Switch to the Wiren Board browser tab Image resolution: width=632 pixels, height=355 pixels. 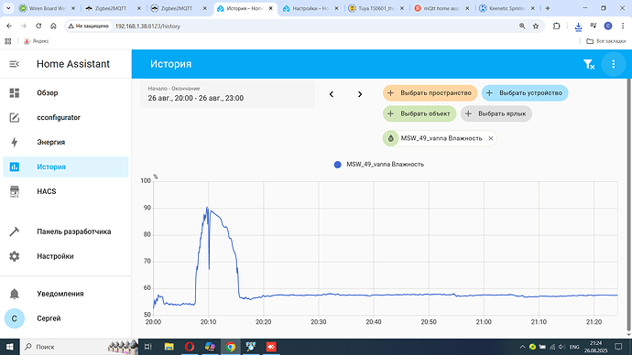tap(49, 8)
